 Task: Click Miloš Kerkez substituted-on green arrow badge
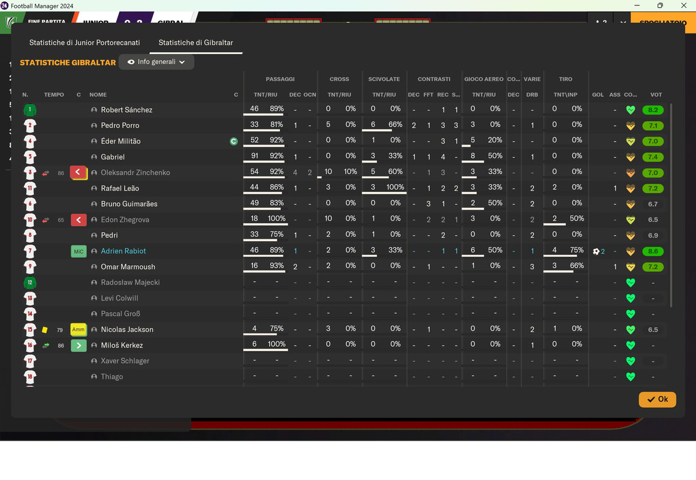pos(79,346)
